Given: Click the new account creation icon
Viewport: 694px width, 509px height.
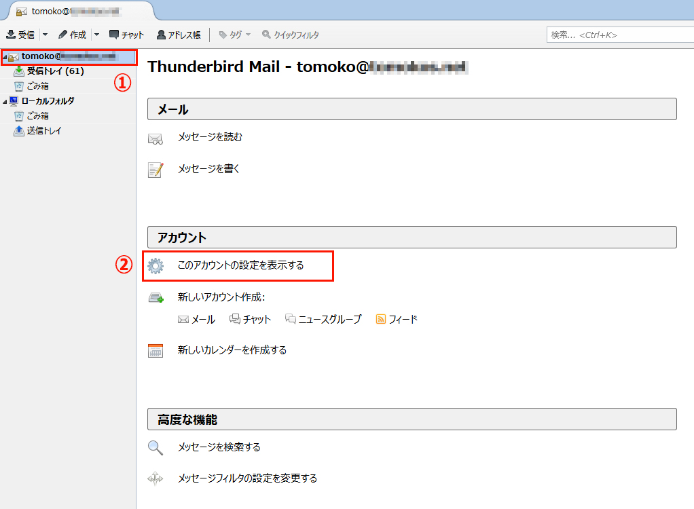Looking at the screenshot, I should pyautogui.click(x=156, y=298).
